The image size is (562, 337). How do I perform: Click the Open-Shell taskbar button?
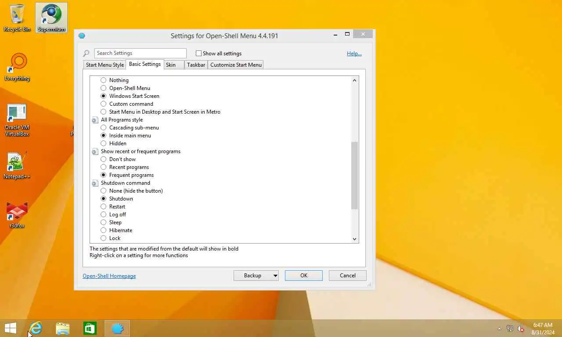click(x=117, y=328)
